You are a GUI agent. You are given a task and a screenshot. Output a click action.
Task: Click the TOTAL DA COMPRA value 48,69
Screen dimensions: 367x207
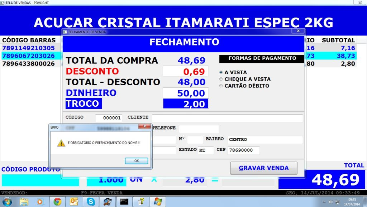[x=191, y=61]
